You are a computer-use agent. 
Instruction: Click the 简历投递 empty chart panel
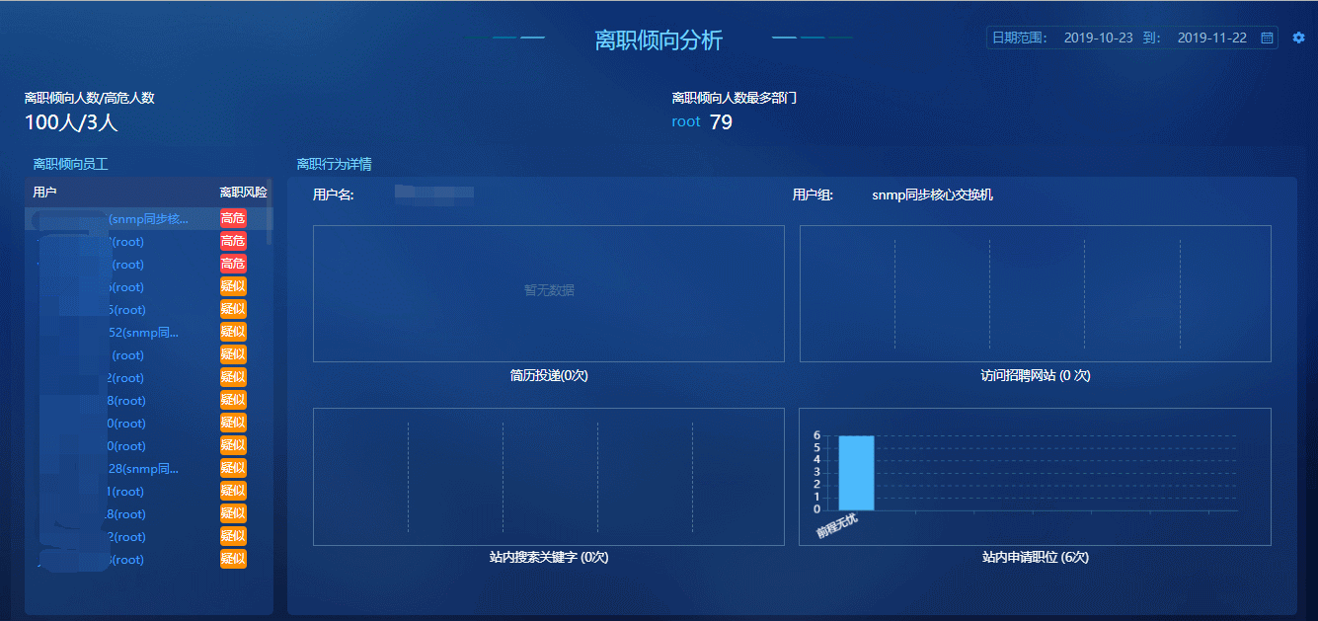click(548, 293)
